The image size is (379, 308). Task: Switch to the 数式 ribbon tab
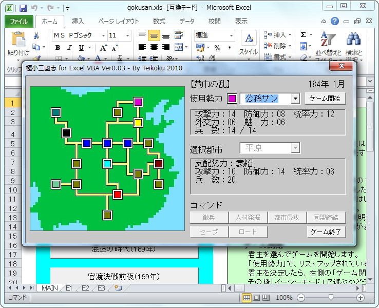(x=159, y=21)
